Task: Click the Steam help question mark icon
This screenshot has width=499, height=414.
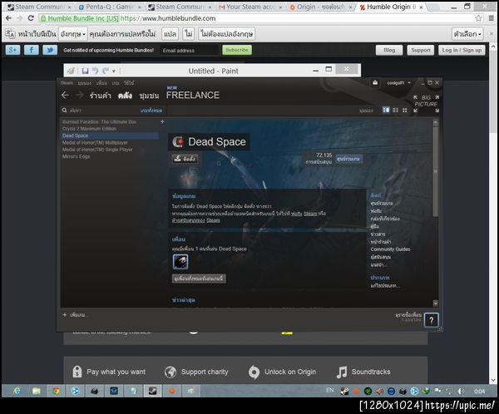Action: 431,320
